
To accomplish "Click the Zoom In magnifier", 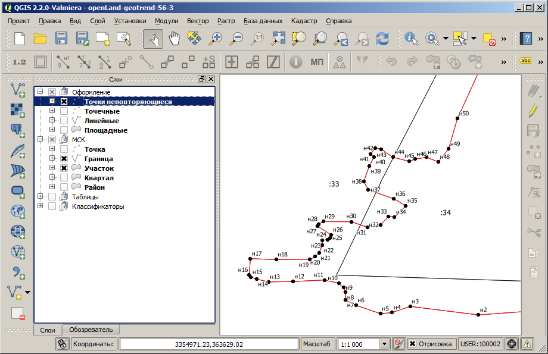I will click(x=216, y=39).
